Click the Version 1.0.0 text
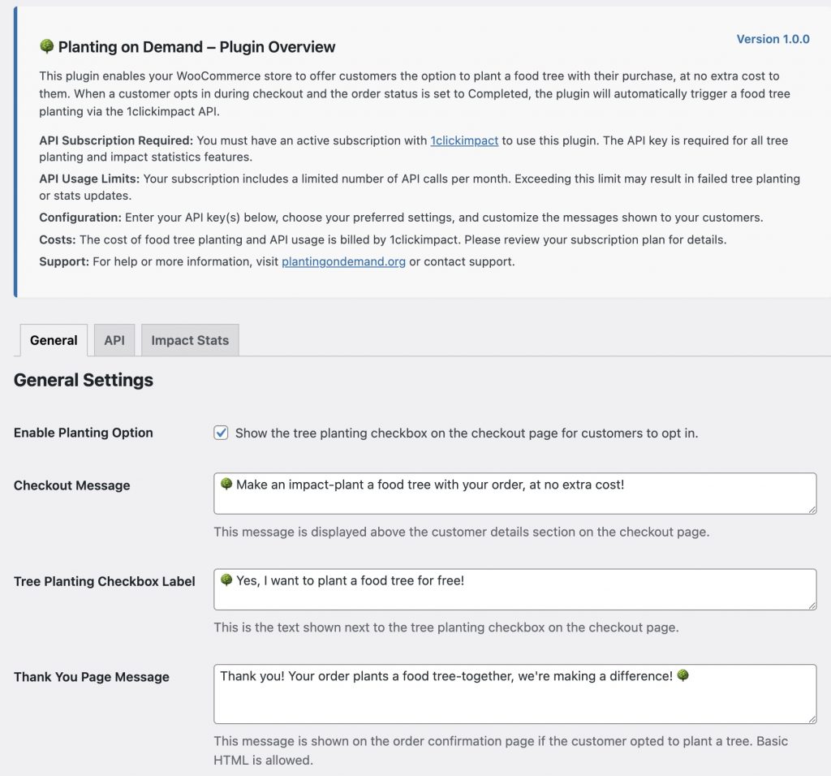Screen dimensions: 831x776 point(773,39)
